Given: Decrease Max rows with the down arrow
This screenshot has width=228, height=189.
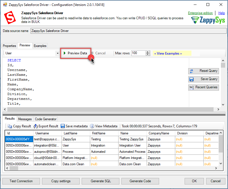Looking at the screenshot, I should point(148,54).
